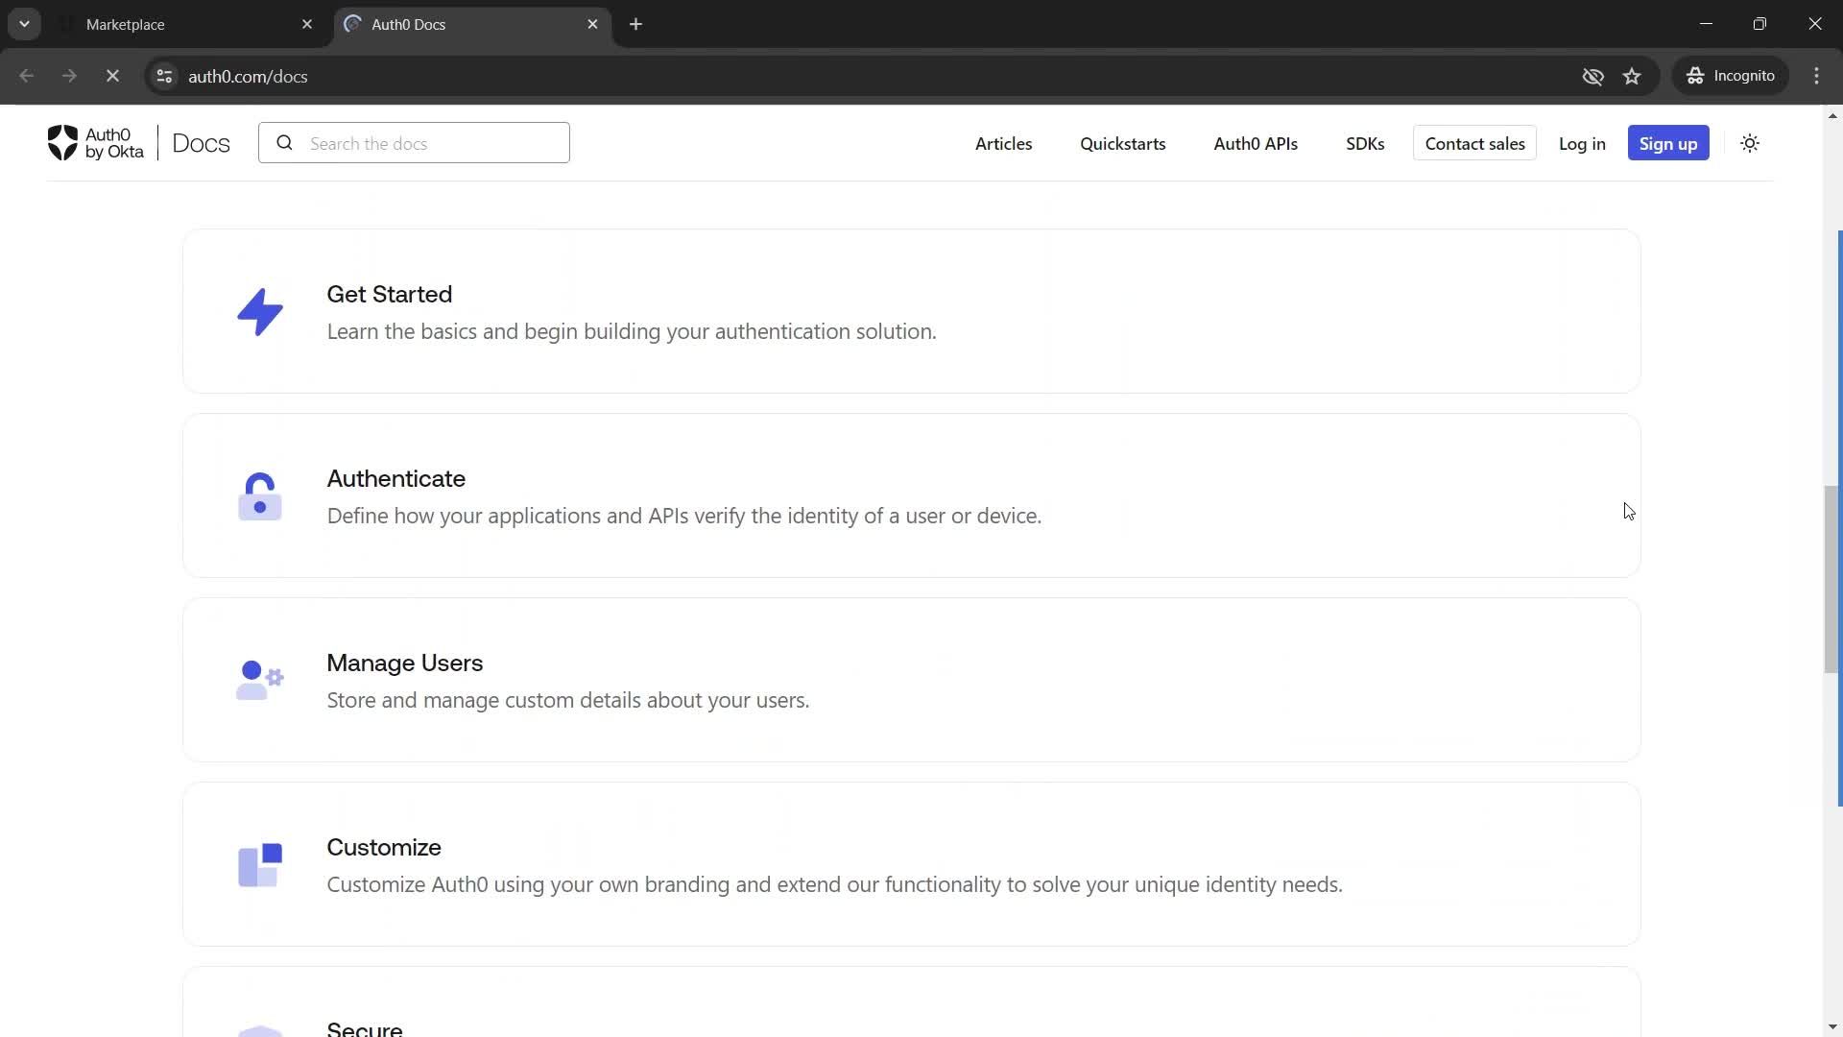Click the search magnifier icon
The width and height of the screenshot is (1843, 1037).
(284, 143)
